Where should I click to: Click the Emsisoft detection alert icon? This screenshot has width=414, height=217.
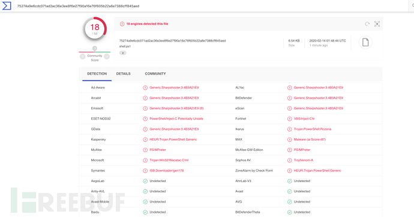pyautogui.click(x=145, y=108)
